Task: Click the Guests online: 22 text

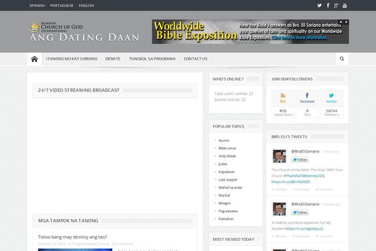Action: pyautogui.click(x=230, y=100)
